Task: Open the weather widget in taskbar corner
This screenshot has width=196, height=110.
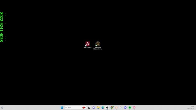Action: pyautogui.click(x=2, y=108)
